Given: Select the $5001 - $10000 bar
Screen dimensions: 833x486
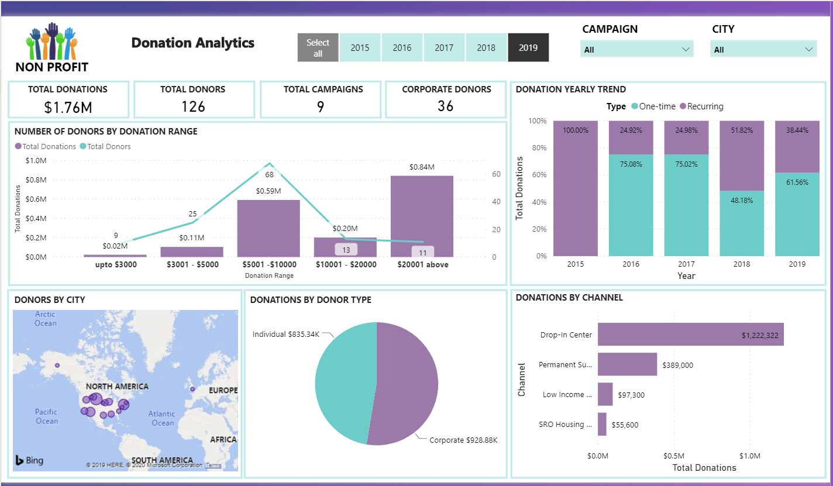Looking at the screenshot, I should click(x=269, y=228).
